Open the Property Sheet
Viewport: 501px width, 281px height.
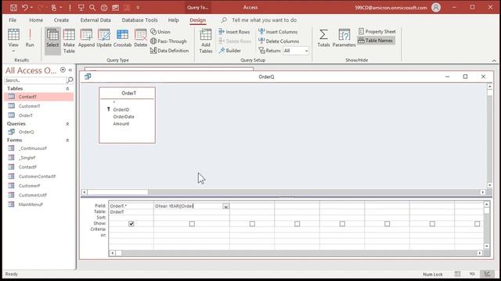377,31
